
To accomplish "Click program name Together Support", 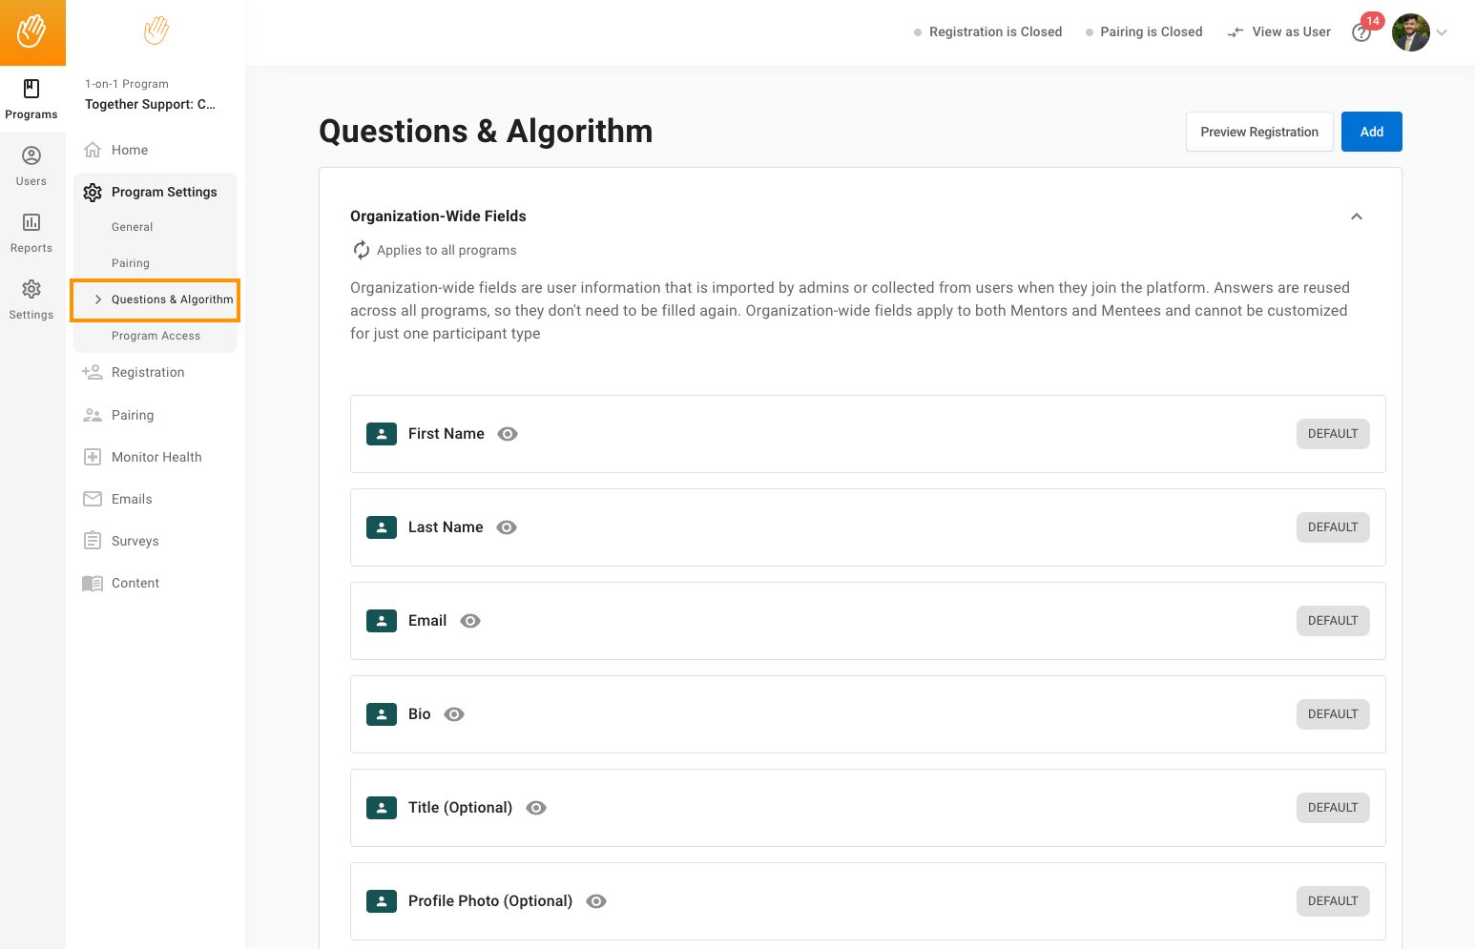I will tap(150, 104).
